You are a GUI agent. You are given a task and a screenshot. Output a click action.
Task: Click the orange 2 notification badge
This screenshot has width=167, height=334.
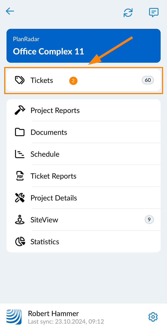(x=73, y=81)
